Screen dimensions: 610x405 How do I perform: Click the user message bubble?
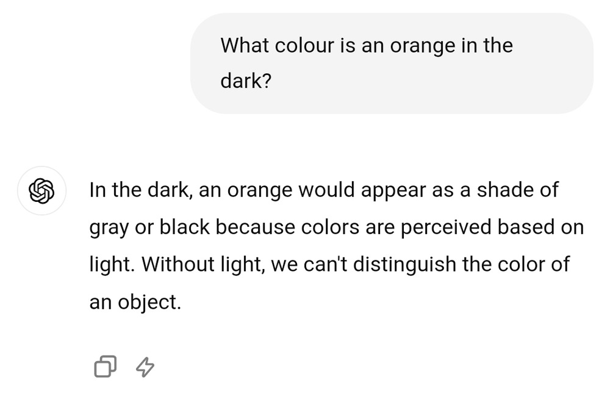pos(392,63)
